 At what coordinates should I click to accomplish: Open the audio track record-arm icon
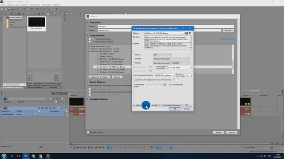[39, 108]
